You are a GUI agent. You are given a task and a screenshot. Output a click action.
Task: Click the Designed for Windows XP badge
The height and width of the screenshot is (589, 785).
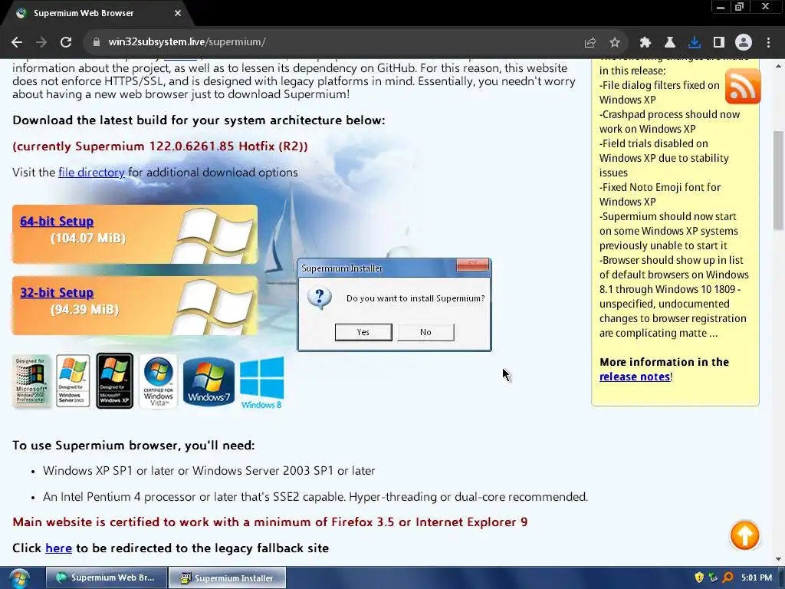click(x=115, y=380)
